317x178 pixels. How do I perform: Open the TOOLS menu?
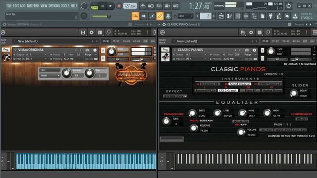pos(65,5)
